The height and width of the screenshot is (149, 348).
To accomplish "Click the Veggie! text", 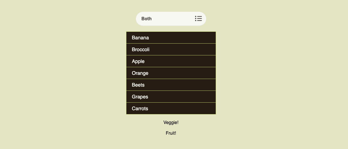I will point(171,123).
